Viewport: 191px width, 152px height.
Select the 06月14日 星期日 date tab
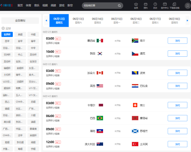point(97,20)
